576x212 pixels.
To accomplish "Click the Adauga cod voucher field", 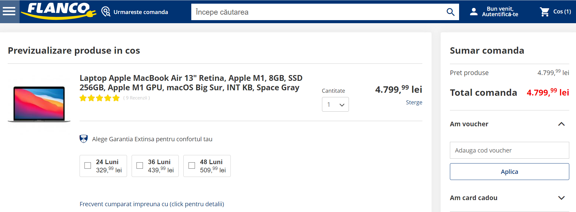I will [x=509, y=150].
